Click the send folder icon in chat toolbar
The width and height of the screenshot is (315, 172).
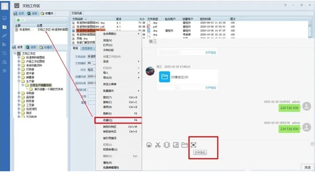184,145
